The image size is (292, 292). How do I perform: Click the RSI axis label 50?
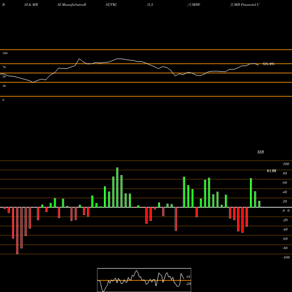tap(4, 77)
